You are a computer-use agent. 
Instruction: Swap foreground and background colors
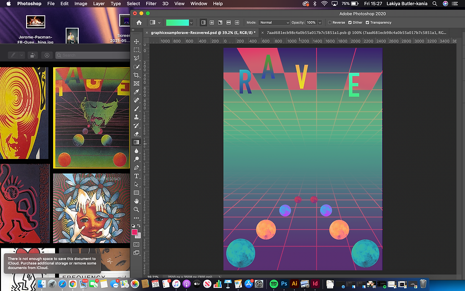tap(139, 226)
